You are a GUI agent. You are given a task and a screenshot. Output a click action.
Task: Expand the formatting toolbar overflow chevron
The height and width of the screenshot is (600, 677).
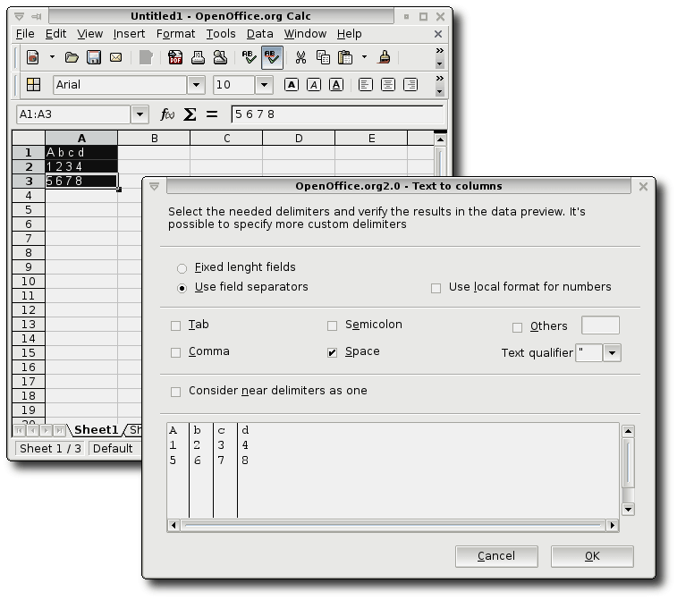pos(439,78)
